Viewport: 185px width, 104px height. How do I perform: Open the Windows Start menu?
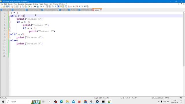[3, 101]
